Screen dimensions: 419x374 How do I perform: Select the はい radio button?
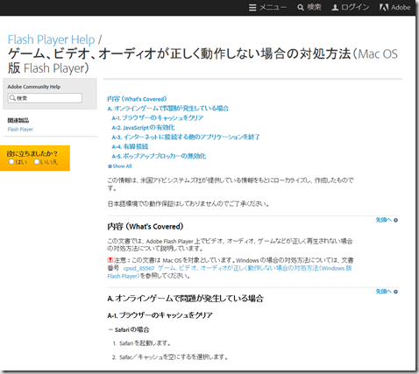[11, 161]
